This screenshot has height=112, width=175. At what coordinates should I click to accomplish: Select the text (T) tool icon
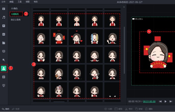4,26
